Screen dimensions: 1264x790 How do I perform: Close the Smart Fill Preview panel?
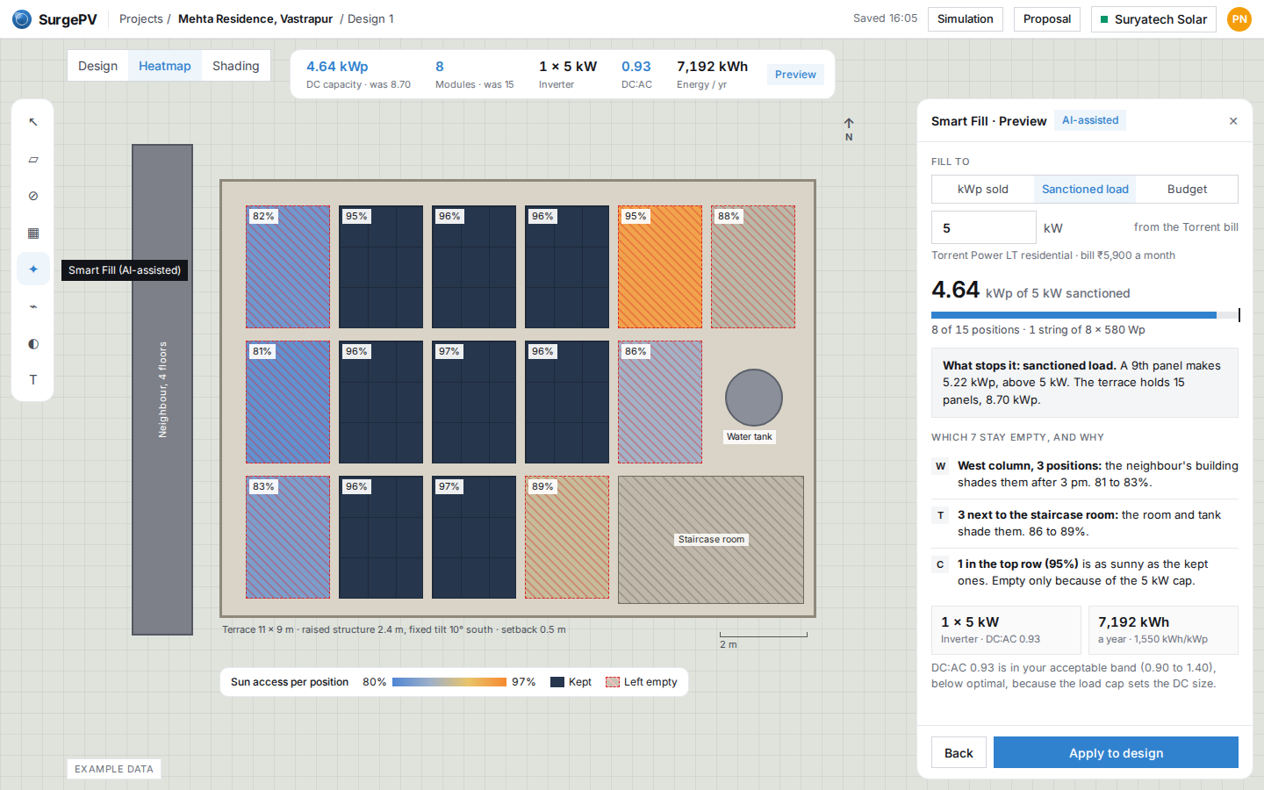click(x=1233, y=121)
